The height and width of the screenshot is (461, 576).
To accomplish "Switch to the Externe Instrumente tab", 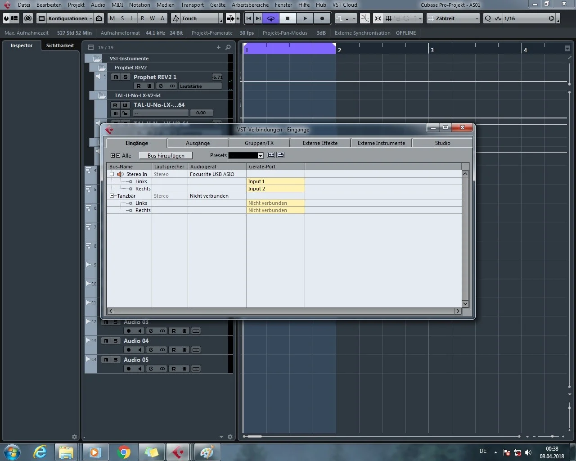I will (381, 143).
